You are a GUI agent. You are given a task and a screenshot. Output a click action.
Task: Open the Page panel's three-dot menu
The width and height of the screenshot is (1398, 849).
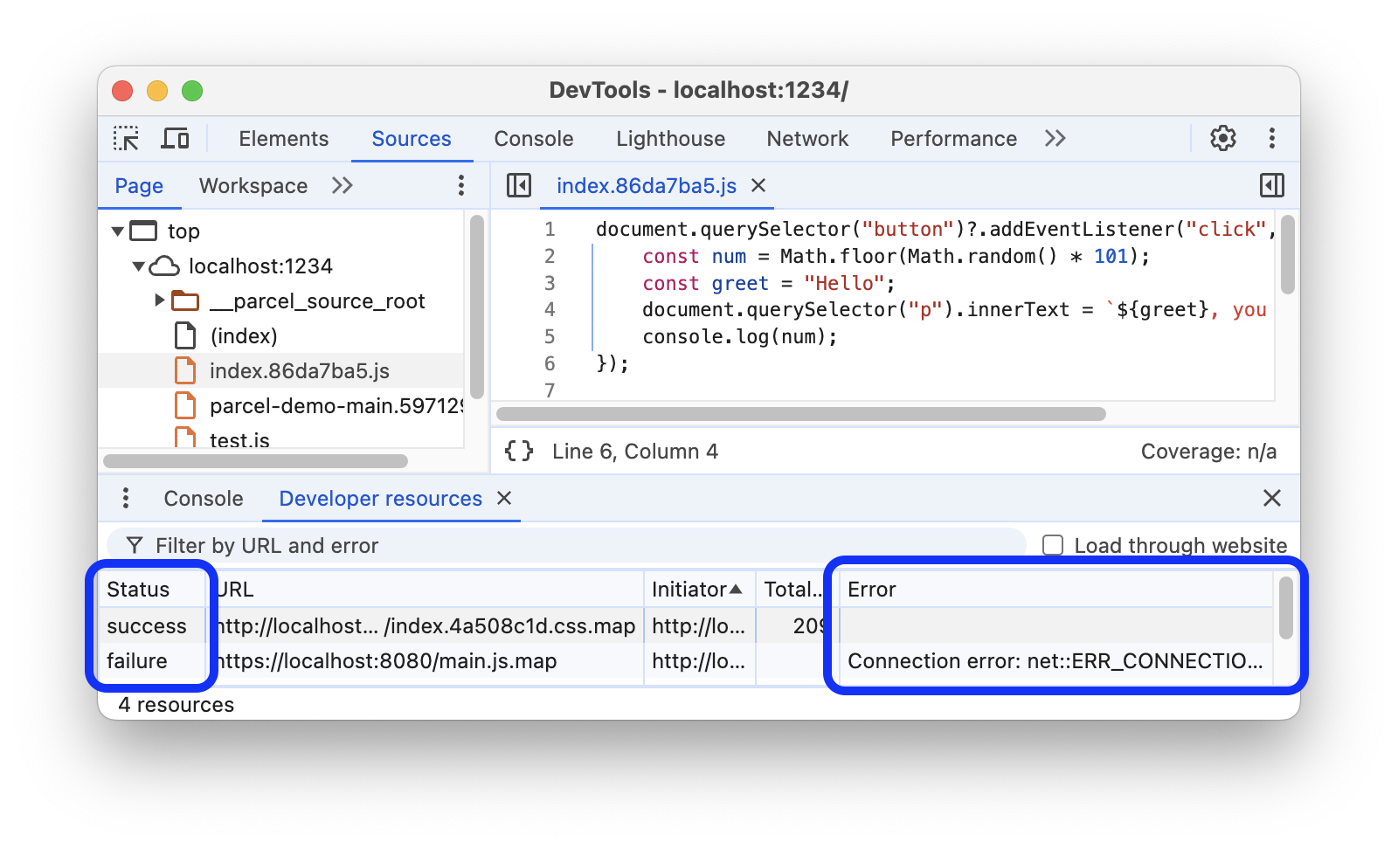[x=460, y=185]
